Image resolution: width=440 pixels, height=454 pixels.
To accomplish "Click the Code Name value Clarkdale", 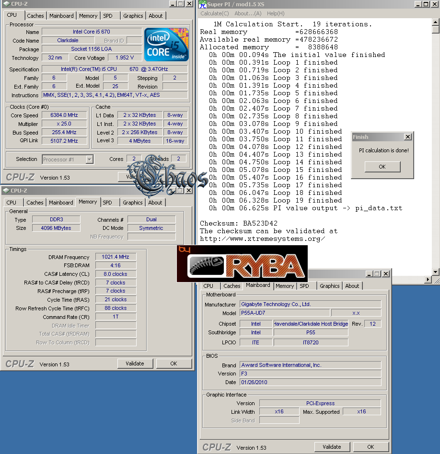I will coord(68,40).
